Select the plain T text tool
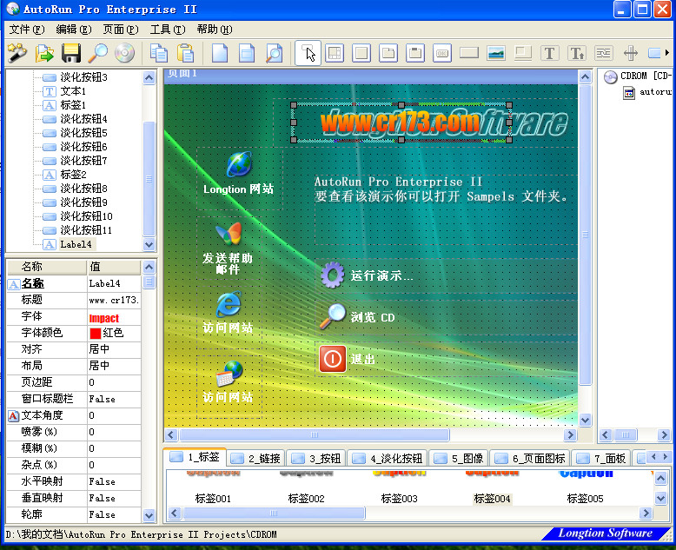The image size is (676, 550). click(550, 53)
